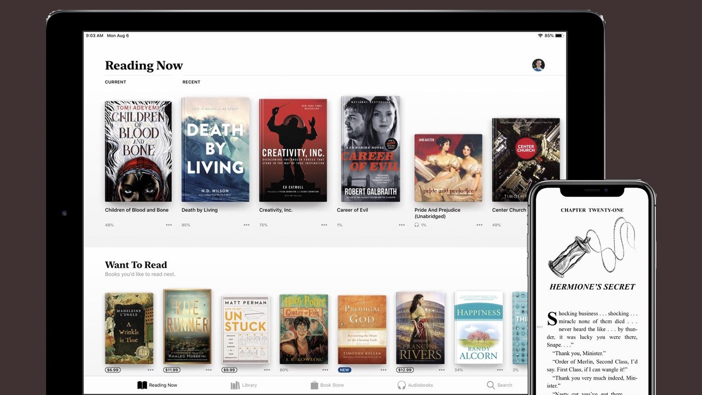
Task: Click the 75% progress under Creativity, Inc.
Action: click(263, 225)
